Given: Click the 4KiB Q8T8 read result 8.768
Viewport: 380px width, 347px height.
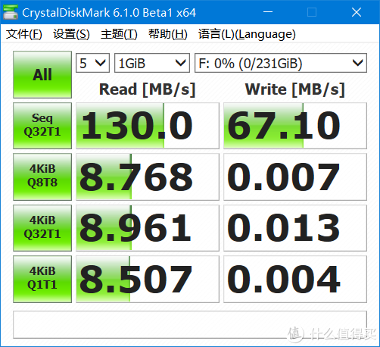Looking at the screenshot, I should point(148,177).
